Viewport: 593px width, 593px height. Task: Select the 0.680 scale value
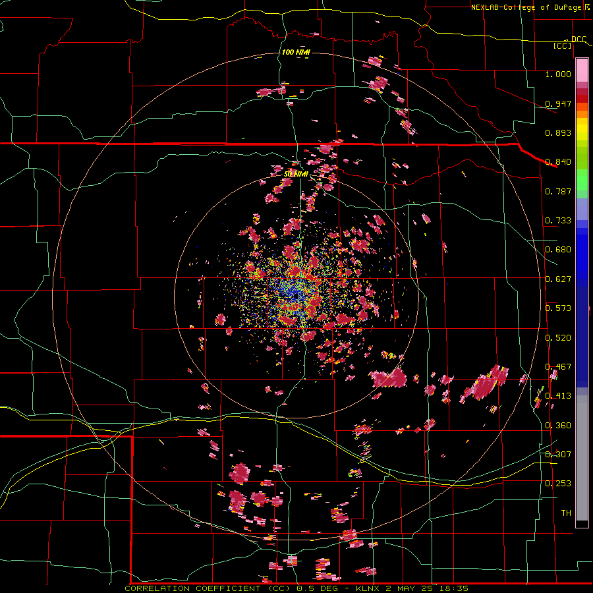558,250
